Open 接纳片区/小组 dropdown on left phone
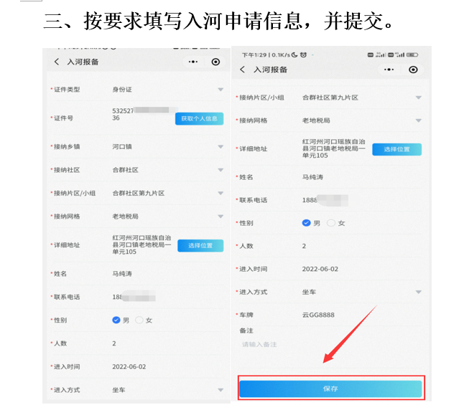The image size is (469, 415). (x=220, y=194)
